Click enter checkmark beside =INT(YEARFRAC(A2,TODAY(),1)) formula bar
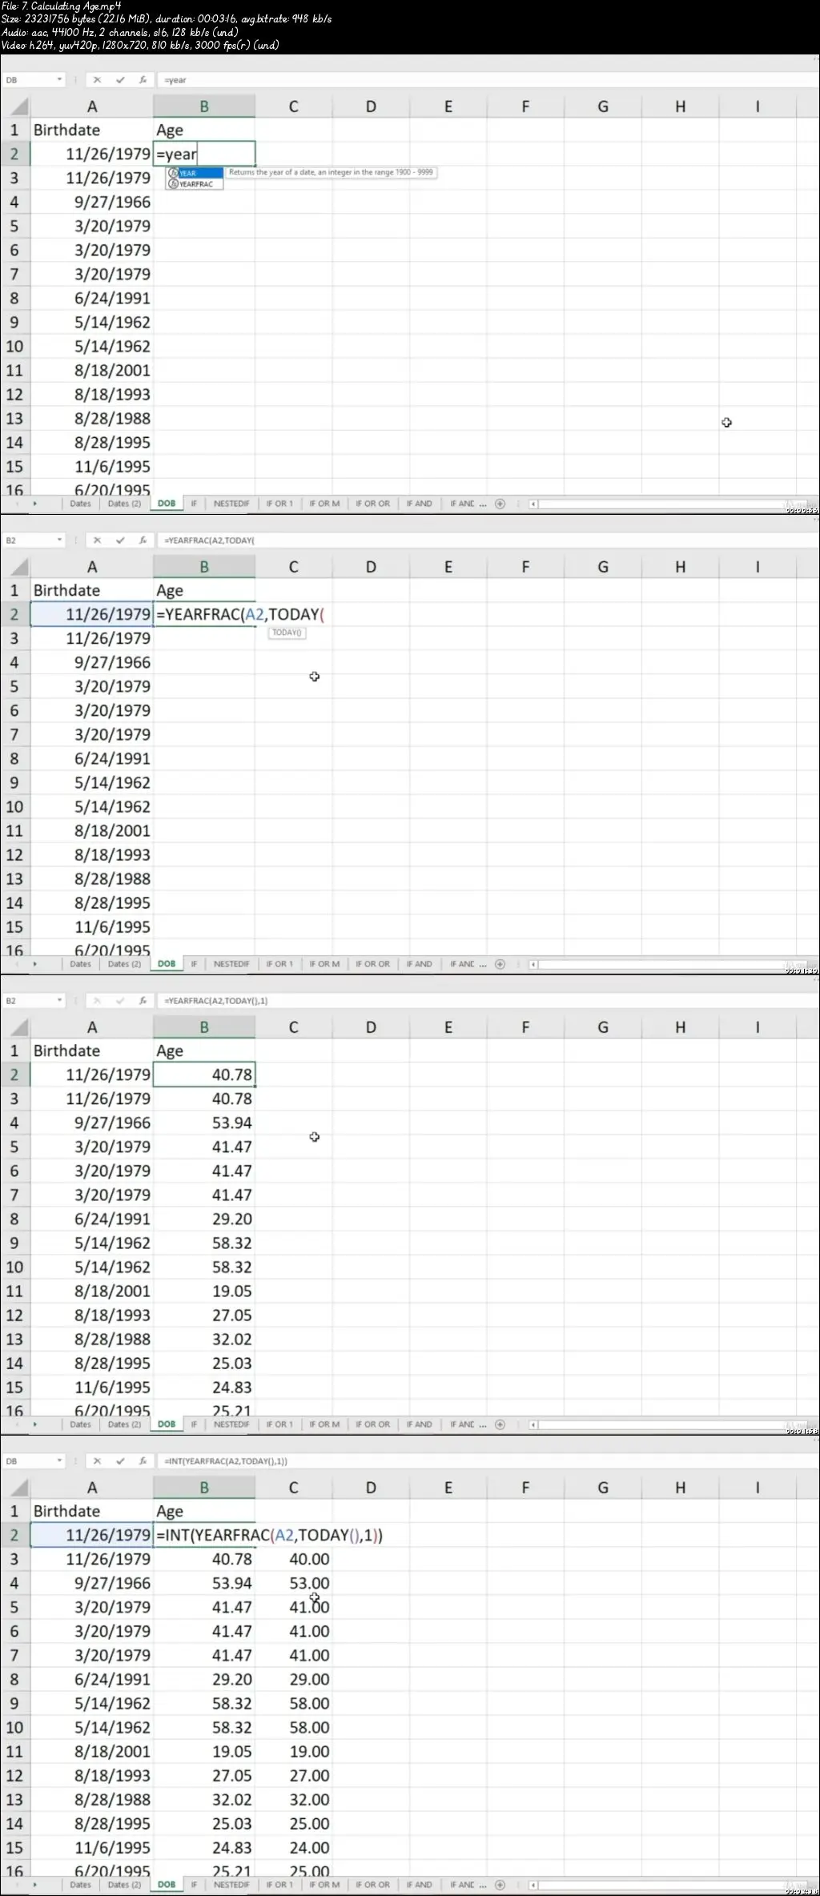 (120, 1461)
